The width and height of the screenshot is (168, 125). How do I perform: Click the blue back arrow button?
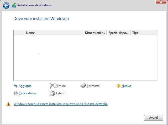(6, 6)
